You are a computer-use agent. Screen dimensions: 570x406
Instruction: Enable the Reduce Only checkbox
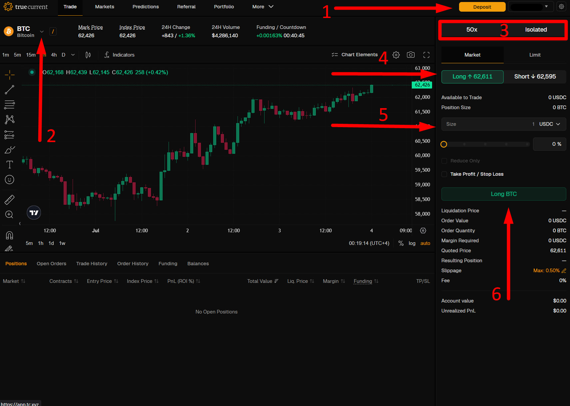pos(444,161)
